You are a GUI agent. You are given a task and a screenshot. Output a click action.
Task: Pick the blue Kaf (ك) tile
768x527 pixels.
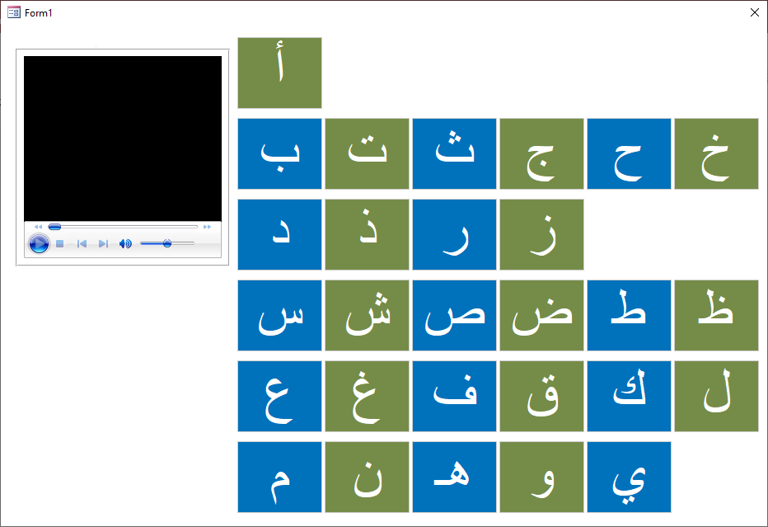coord(629,396)
